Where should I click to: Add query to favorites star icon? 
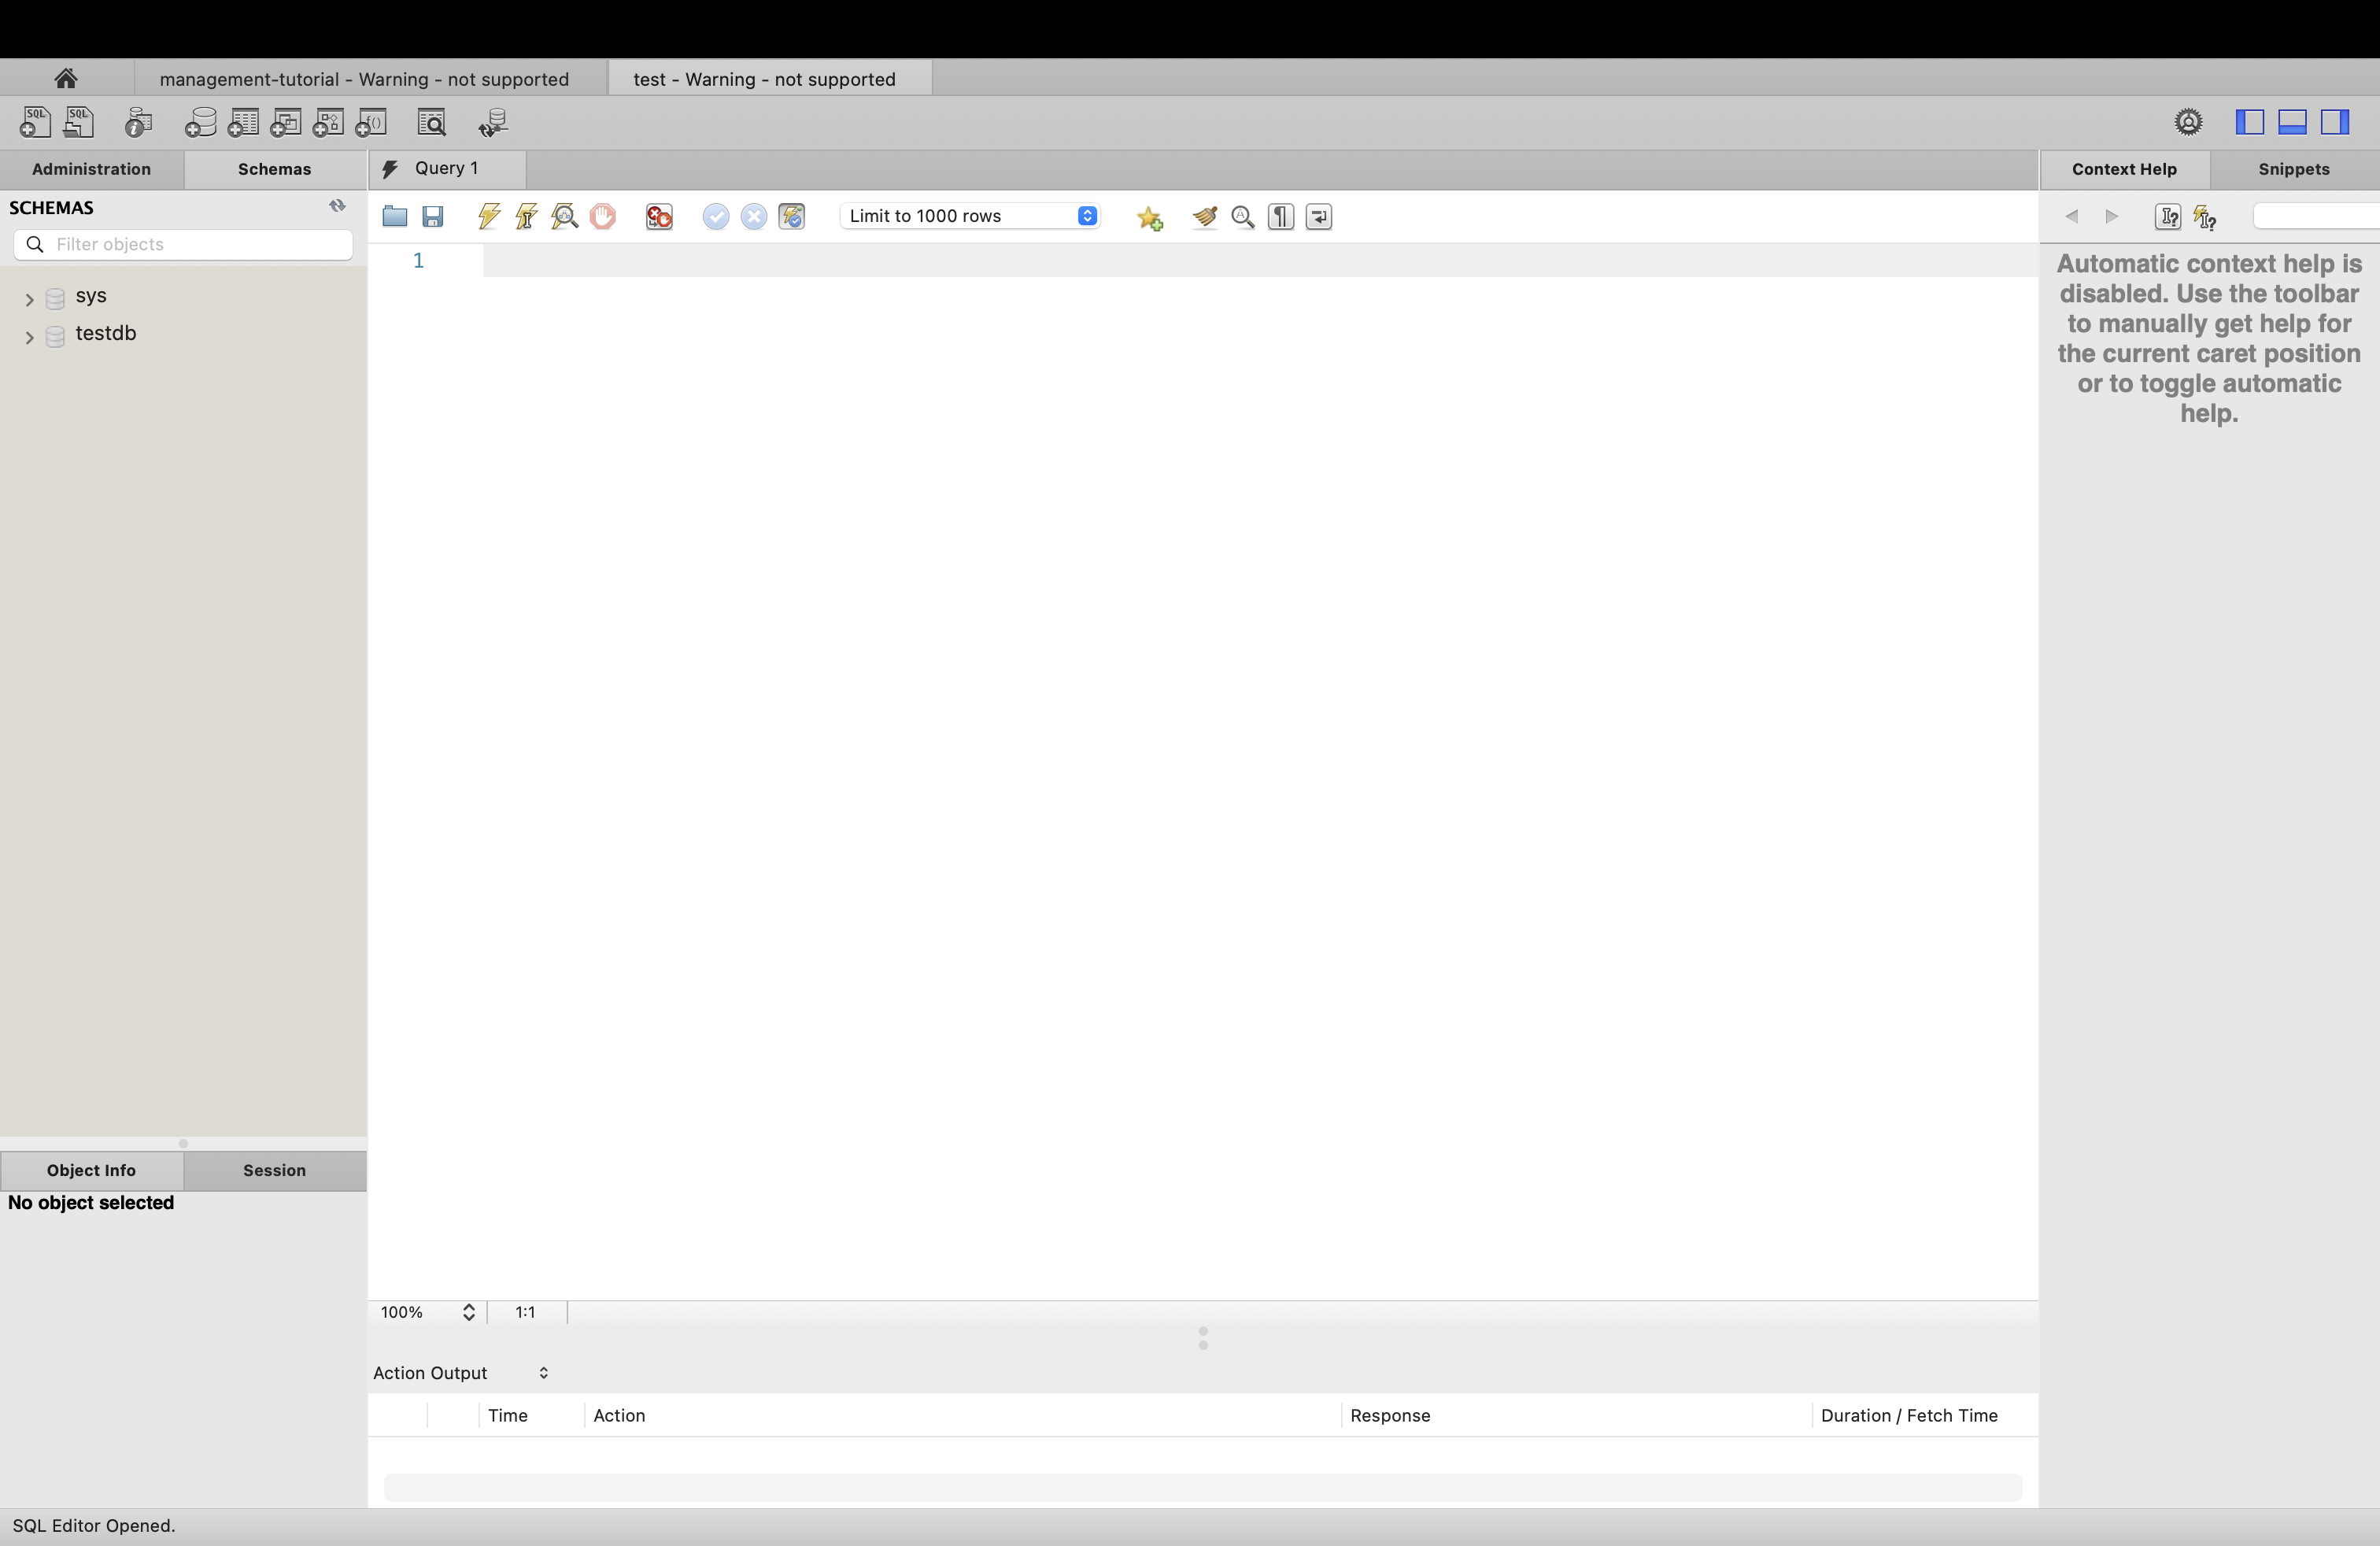click(1149, 217)
